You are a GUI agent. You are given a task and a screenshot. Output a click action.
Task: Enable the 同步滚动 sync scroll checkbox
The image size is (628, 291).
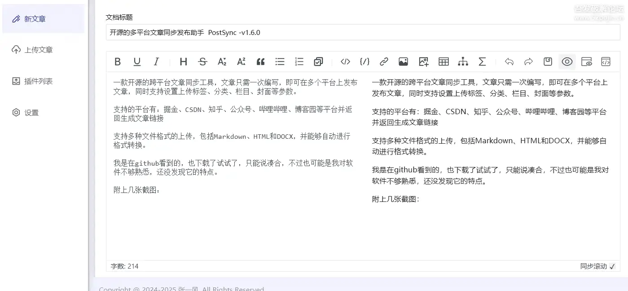(613, 266)
